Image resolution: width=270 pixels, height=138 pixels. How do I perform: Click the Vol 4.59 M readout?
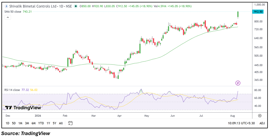pyautogui.click(x=160, y=6)
